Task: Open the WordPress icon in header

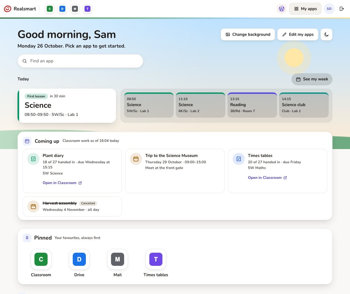Action: (282, 9)
